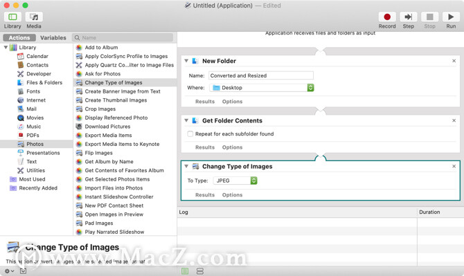
Task: Select Import Files into Photos action
Action: point(114,188)
